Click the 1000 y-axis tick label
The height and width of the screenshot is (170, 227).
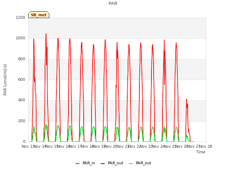(21, 38)
